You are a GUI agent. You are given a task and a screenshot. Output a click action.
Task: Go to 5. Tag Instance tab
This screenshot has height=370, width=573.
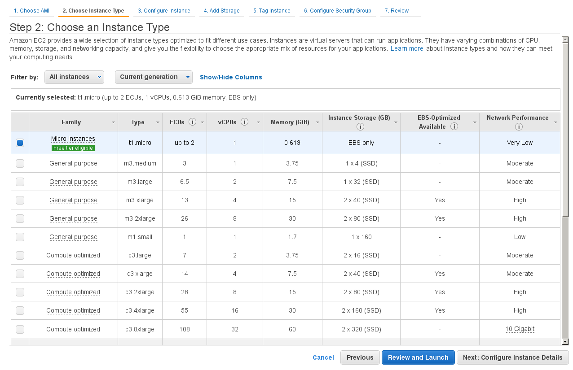272,11
